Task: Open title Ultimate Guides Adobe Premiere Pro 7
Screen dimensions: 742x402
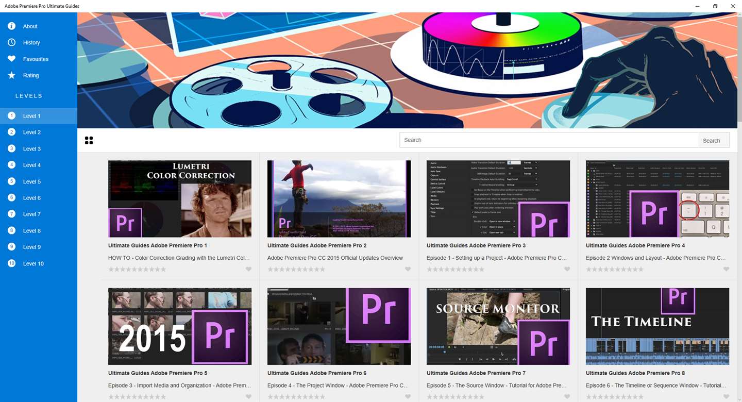Action: click(476, 373)
